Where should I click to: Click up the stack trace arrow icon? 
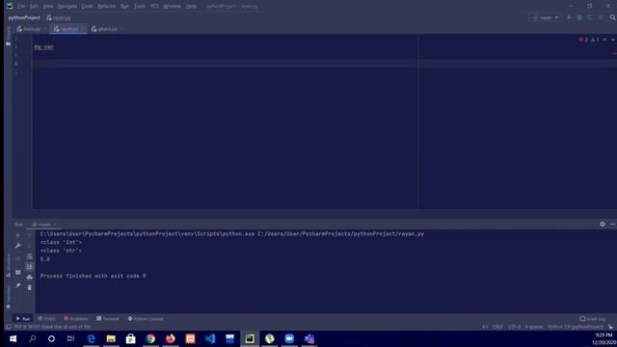point(30,235)
